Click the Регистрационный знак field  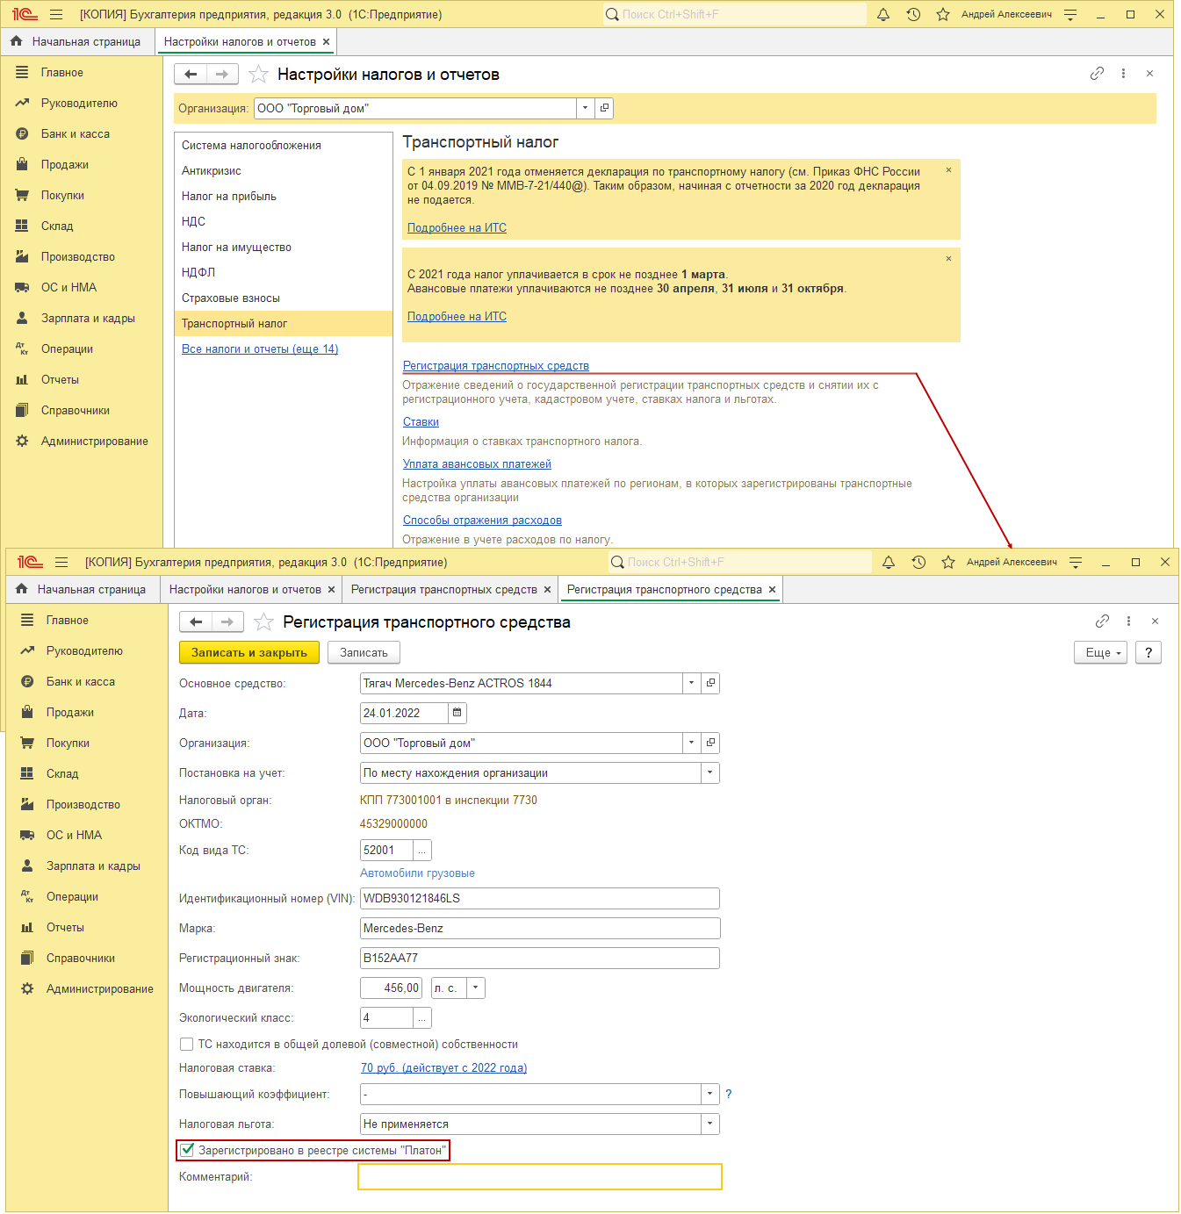click(540, 958)
